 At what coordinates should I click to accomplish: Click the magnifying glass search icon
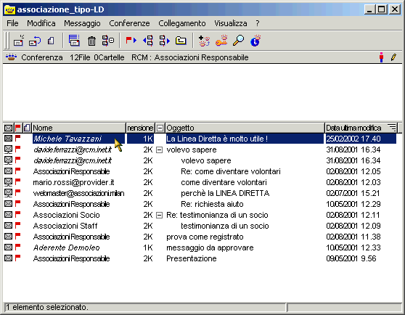tap(238, 41)
